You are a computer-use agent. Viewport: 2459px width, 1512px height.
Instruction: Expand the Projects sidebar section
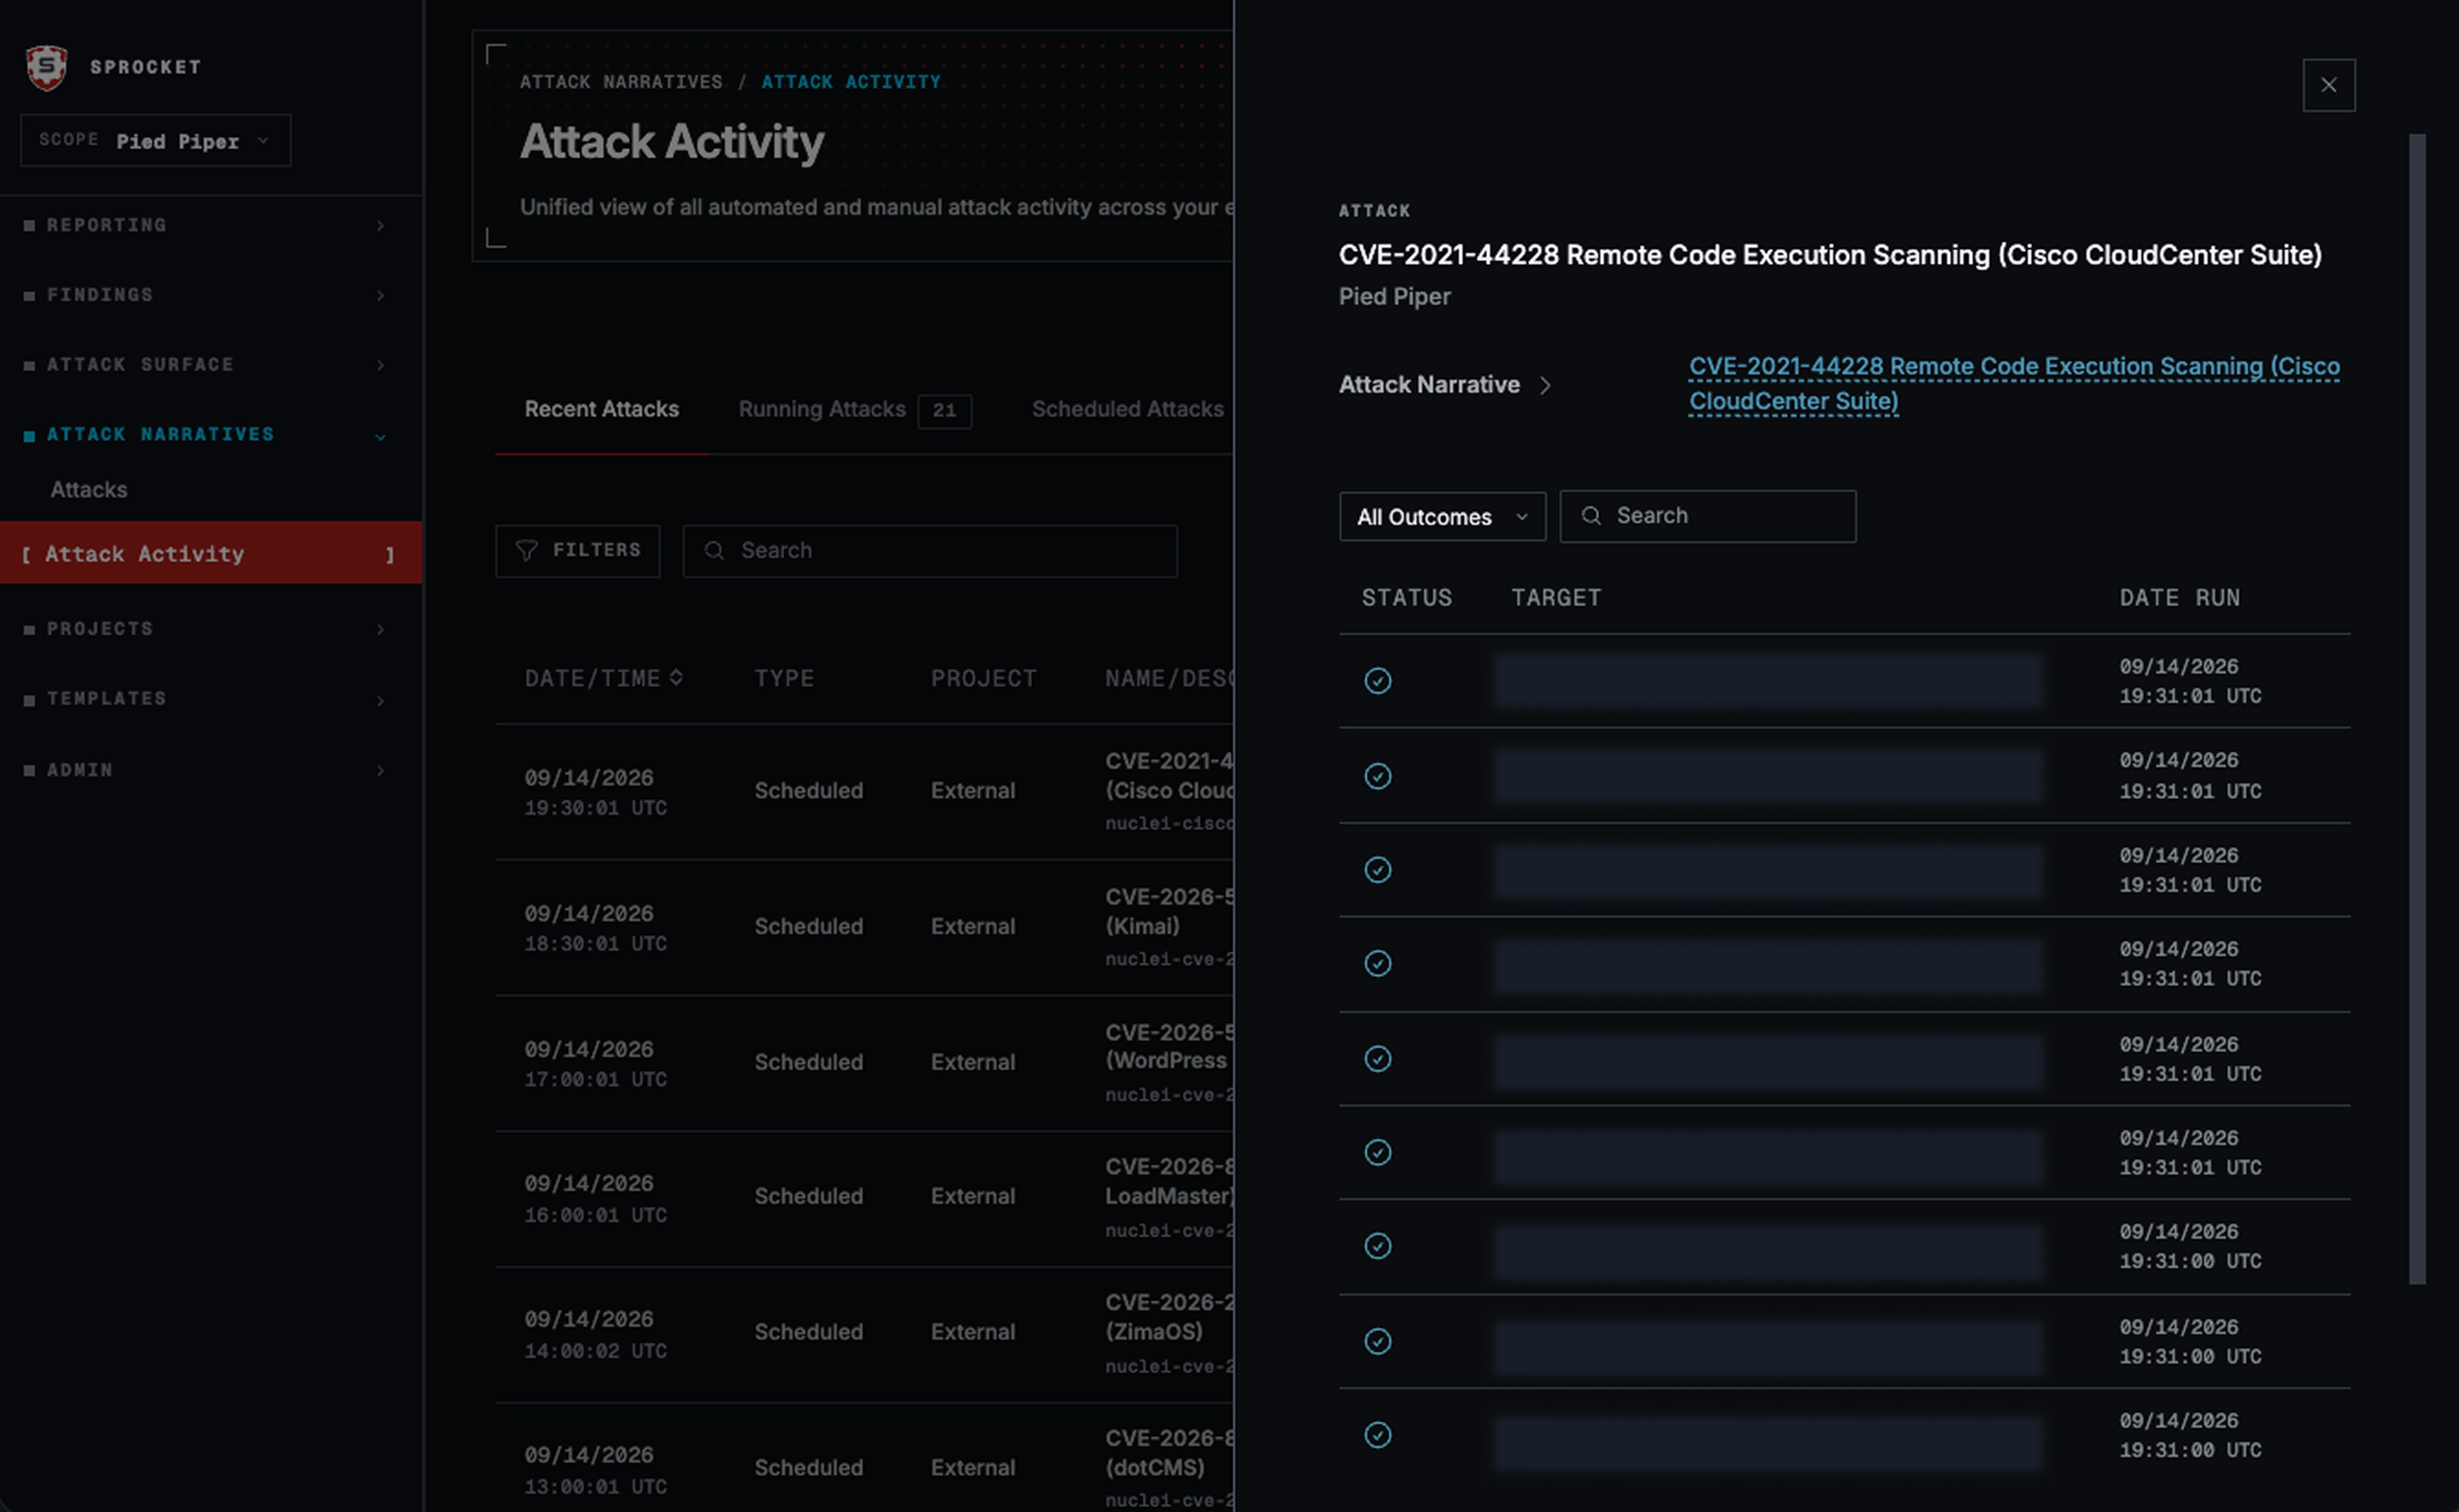[x=206, y=629]
